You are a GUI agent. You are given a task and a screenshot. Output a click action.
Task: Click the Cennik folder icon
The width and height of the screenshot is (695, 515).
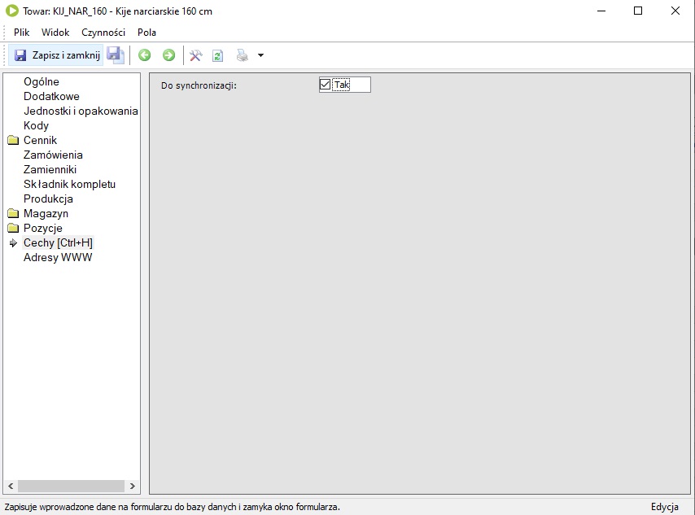(13, 140)
